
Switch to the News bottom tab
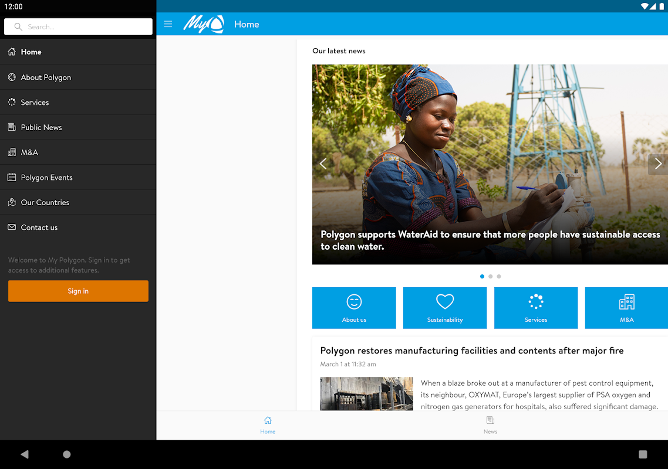click(x=490, y=425)
